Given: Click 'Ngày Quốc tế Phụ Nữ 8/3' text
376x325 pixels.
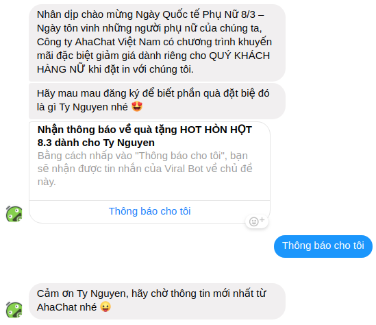Looking at the screenshot, I should tap(195, 14).
